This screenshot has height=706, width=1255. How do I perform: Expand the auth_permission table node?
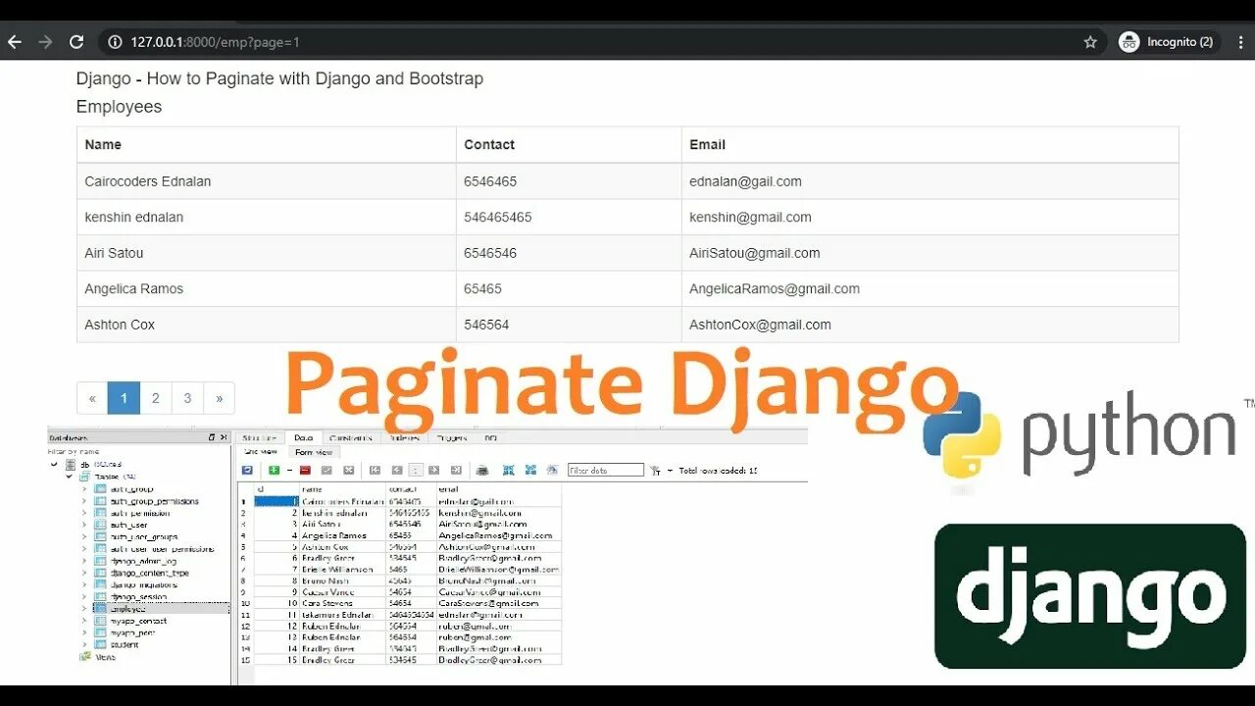click(84, 513)
